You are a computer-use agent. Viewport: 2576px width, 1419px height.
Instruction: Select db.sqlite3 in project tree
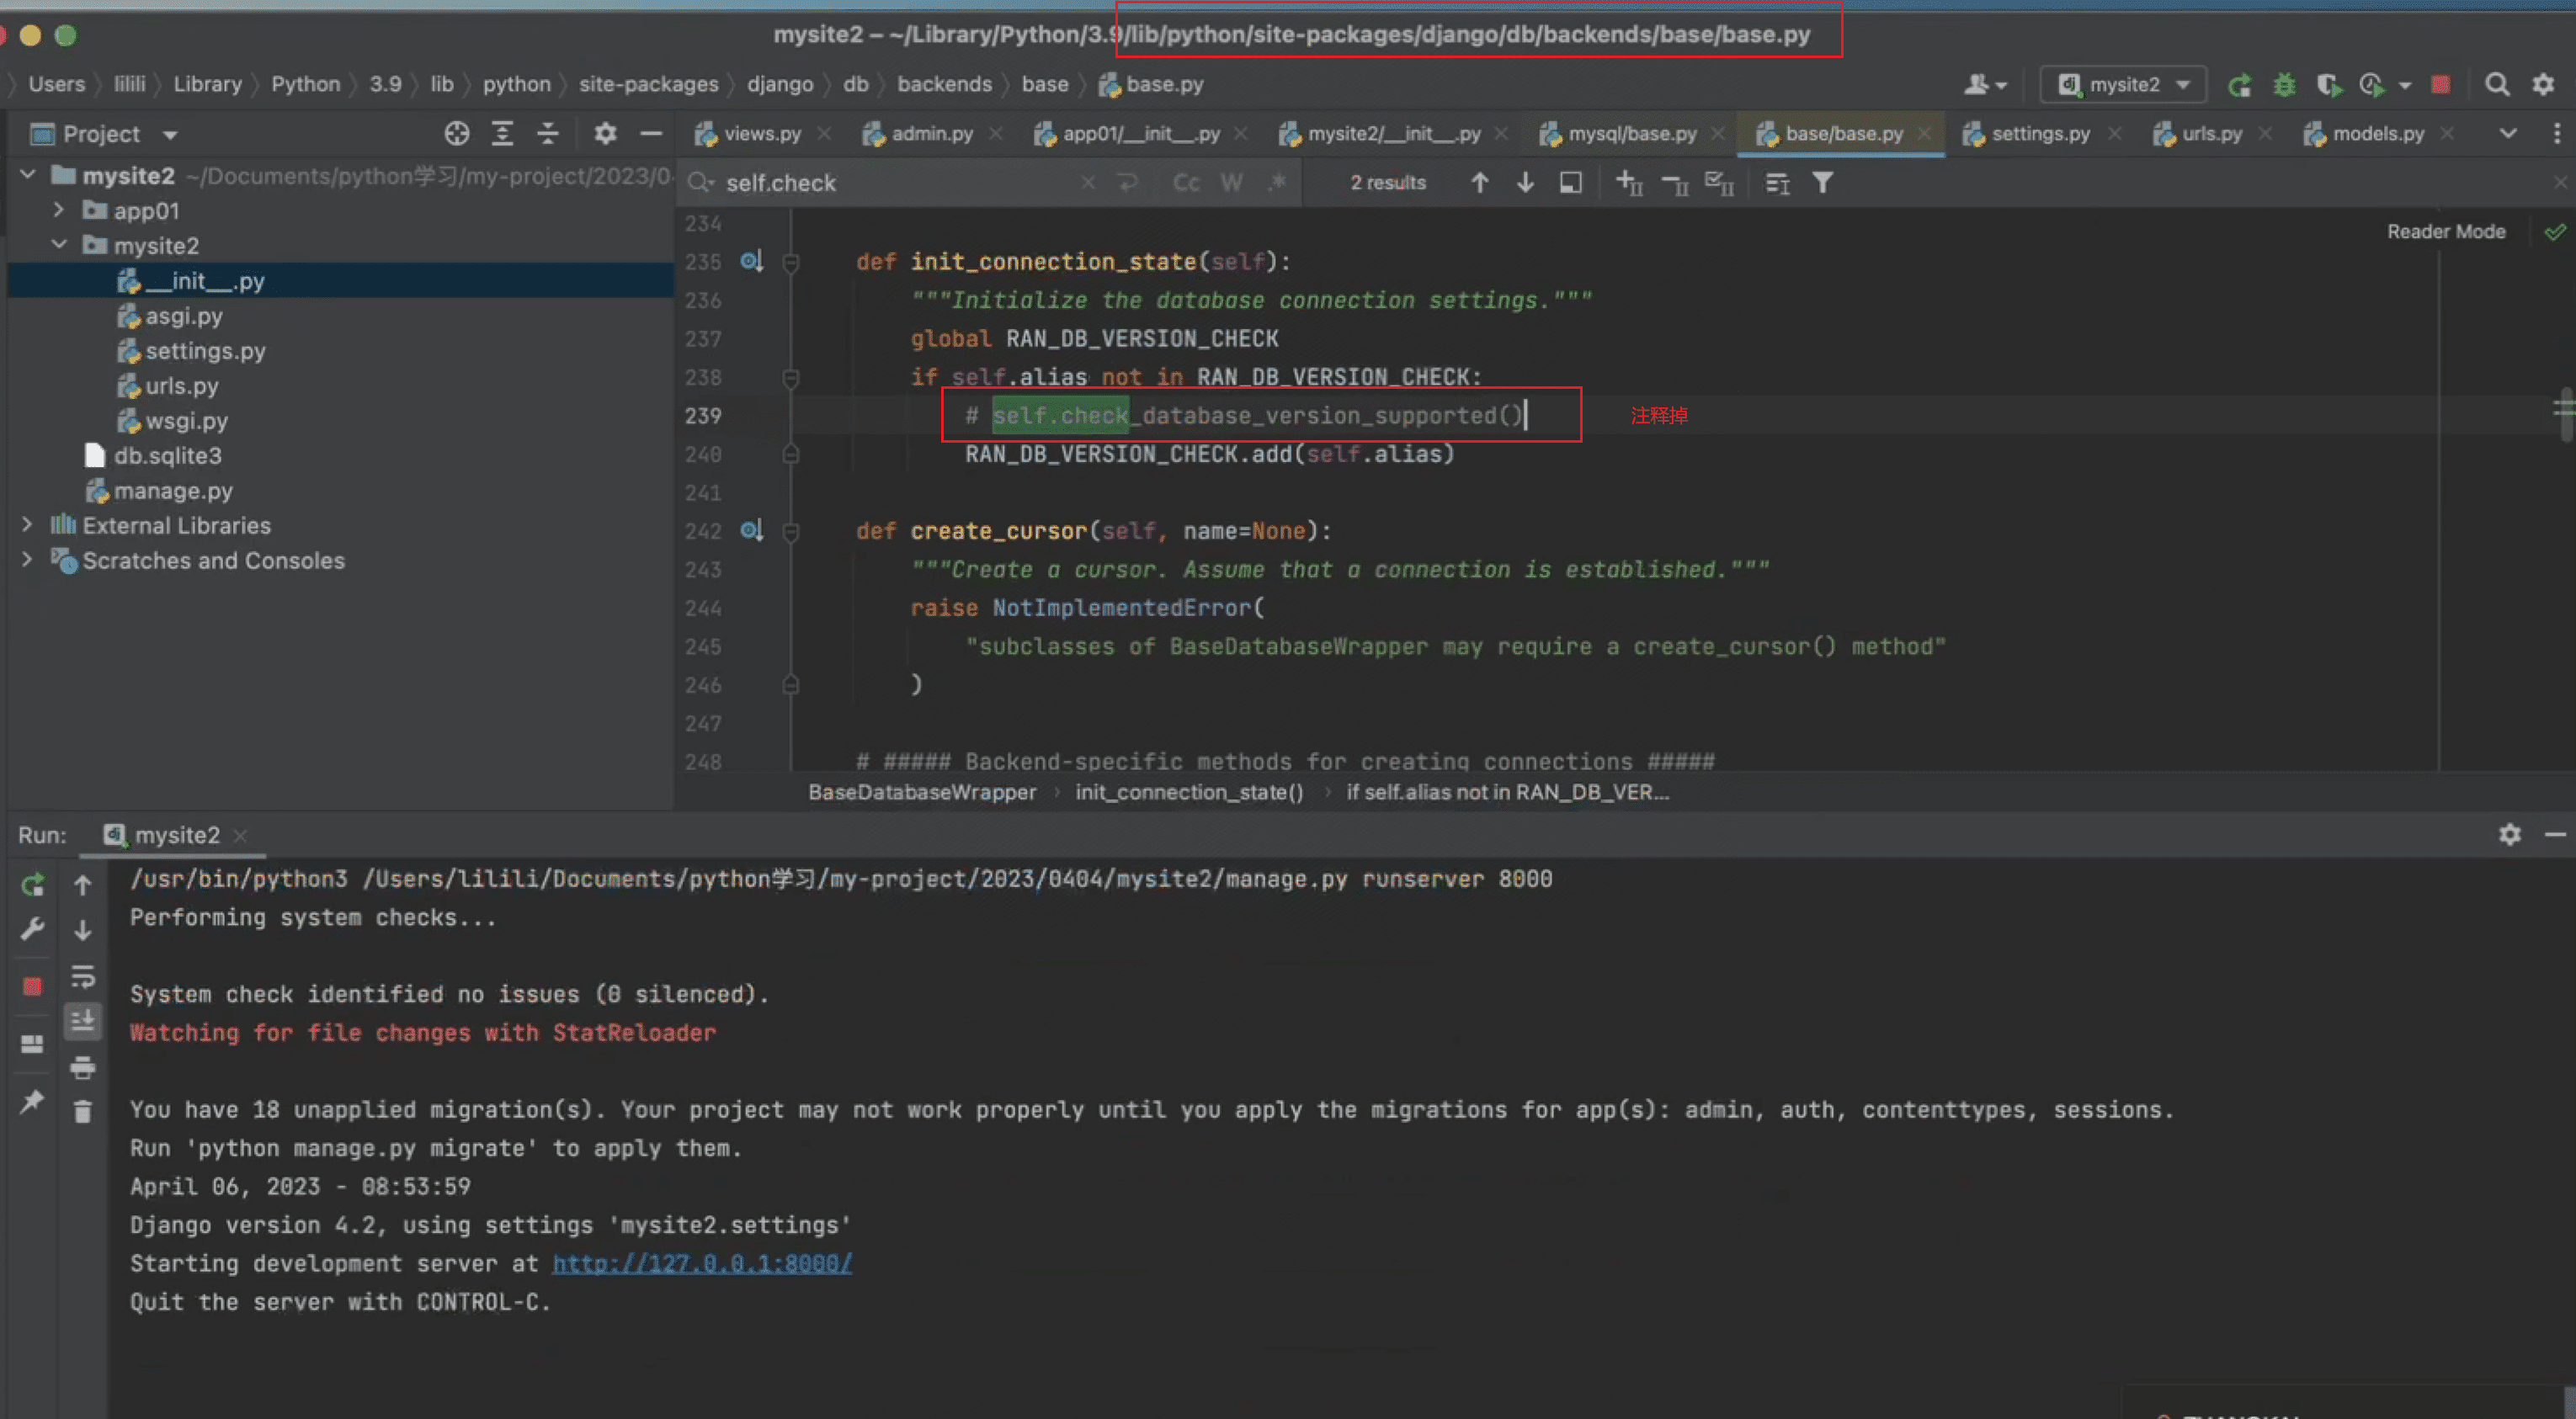click(167, 456)
